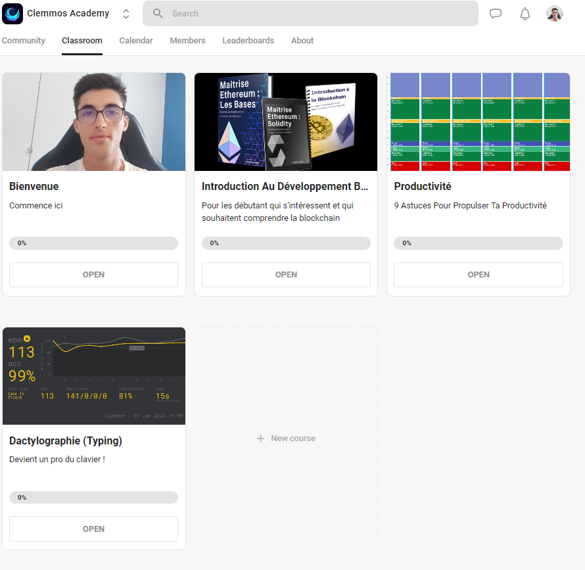Focus the Search input field
Image resolution: width=585 pixels, height=570 pixels.
tap(316, 14)
